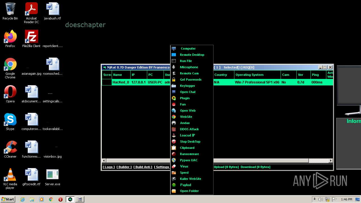Click the clipboard icon beside Clipboard
Viewport: 361px width, 203px height.
point(174,148)
